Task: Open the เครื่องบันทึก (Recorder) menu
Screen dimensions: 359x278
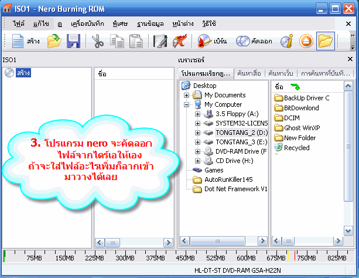Action: [x=87, y=23]
